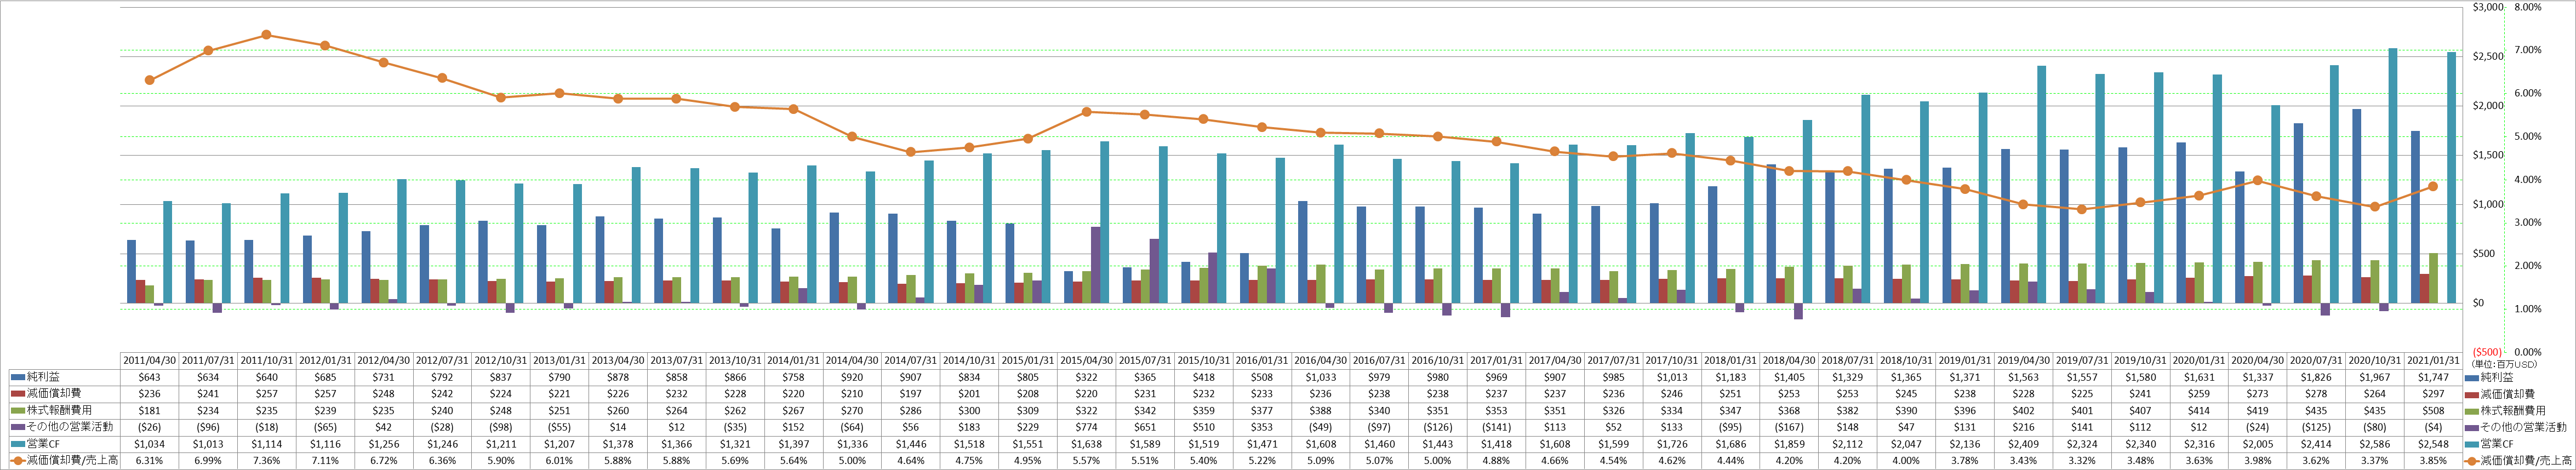Click the 2021/01/31 column header
The image size is (2576, 470).
tap(2433, 360)
